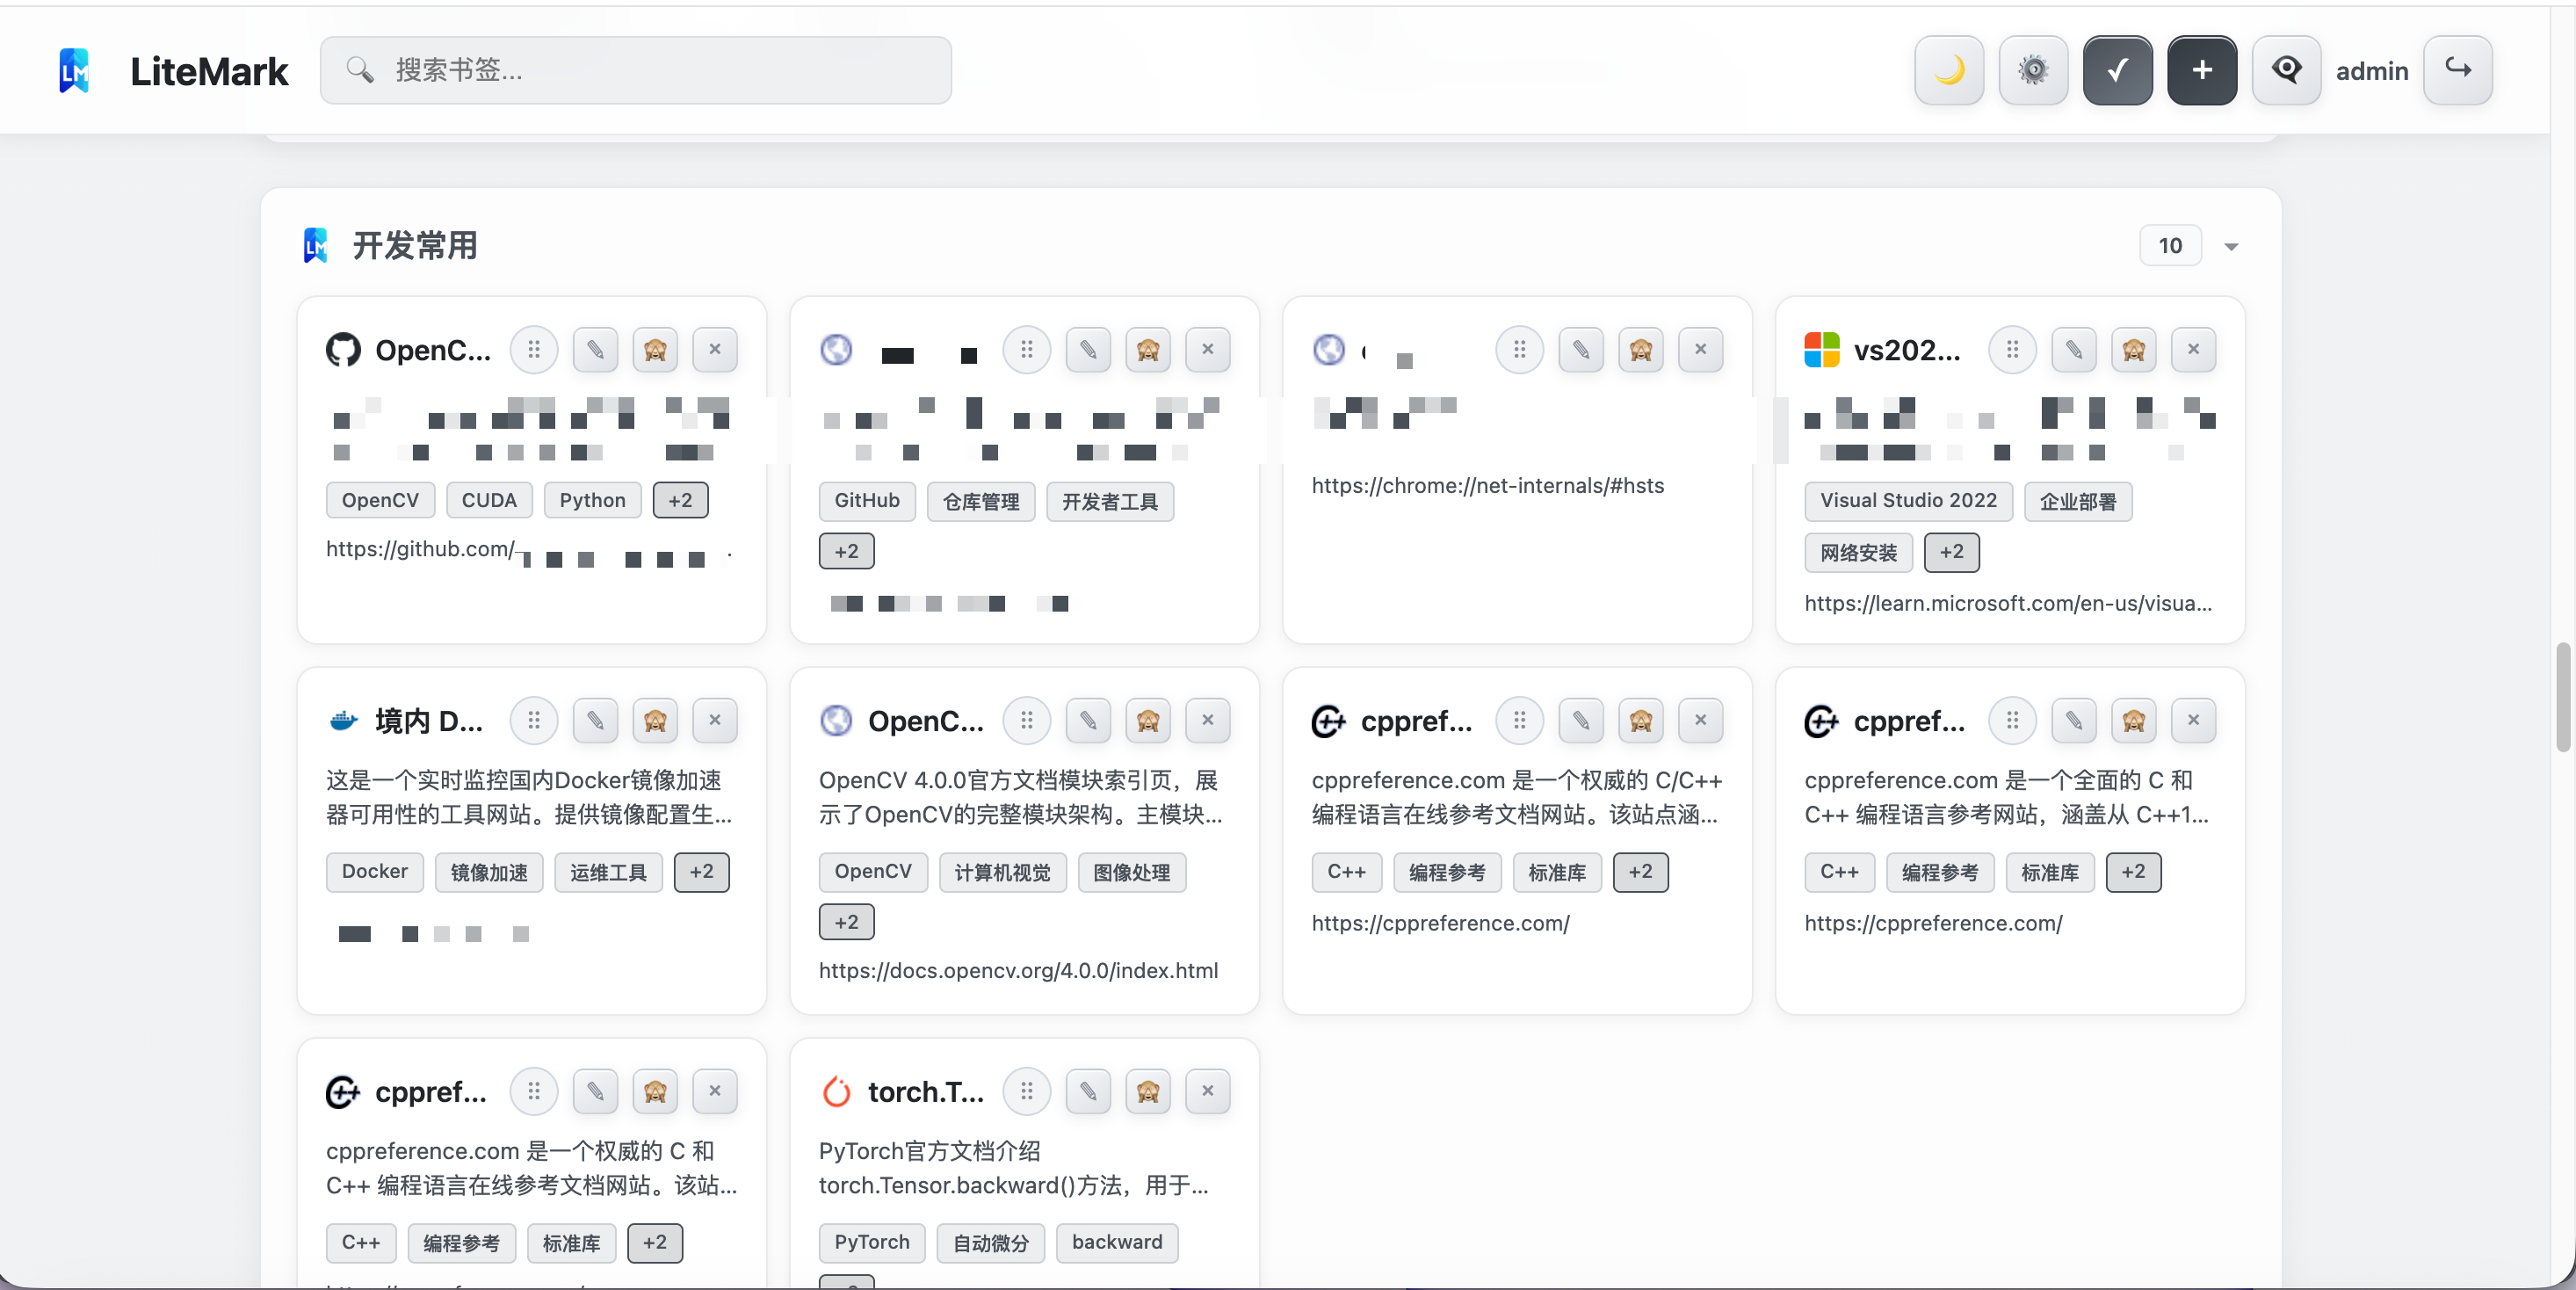2576x1290 pixels.
Task: Expand +2 tags on the 境内 D... card
Action: [701, 872]
